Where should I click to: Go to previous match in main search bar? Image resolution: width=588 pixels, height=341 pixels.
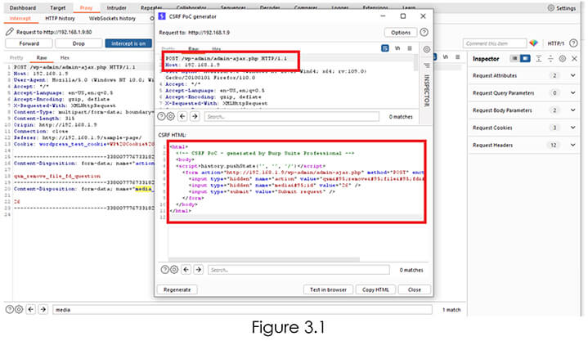click(x=31, y=309)
